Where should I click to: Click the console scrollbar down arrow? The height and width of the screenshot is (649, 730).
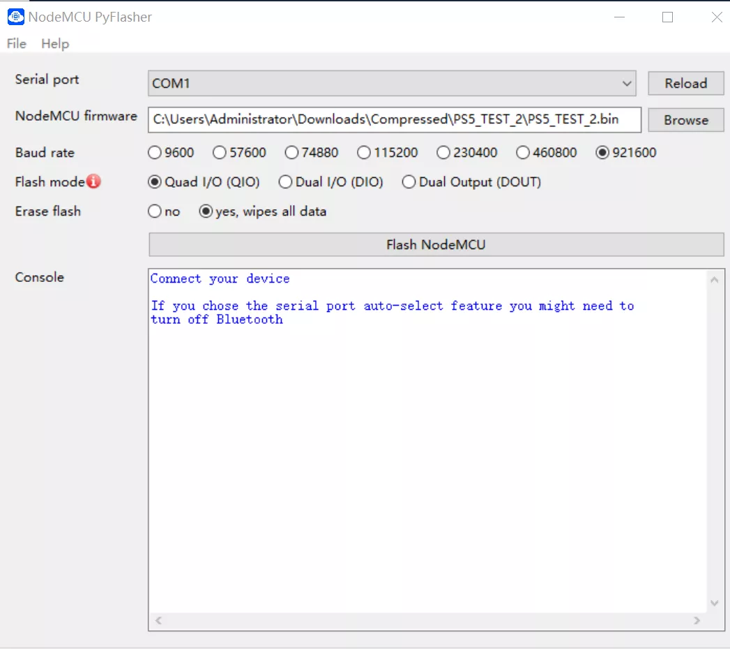(x=714, y=603)
